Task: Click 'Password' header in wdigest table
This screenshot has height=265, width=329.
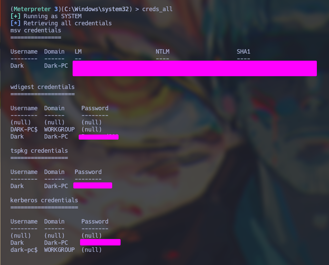Action: (x=95, y=108)
